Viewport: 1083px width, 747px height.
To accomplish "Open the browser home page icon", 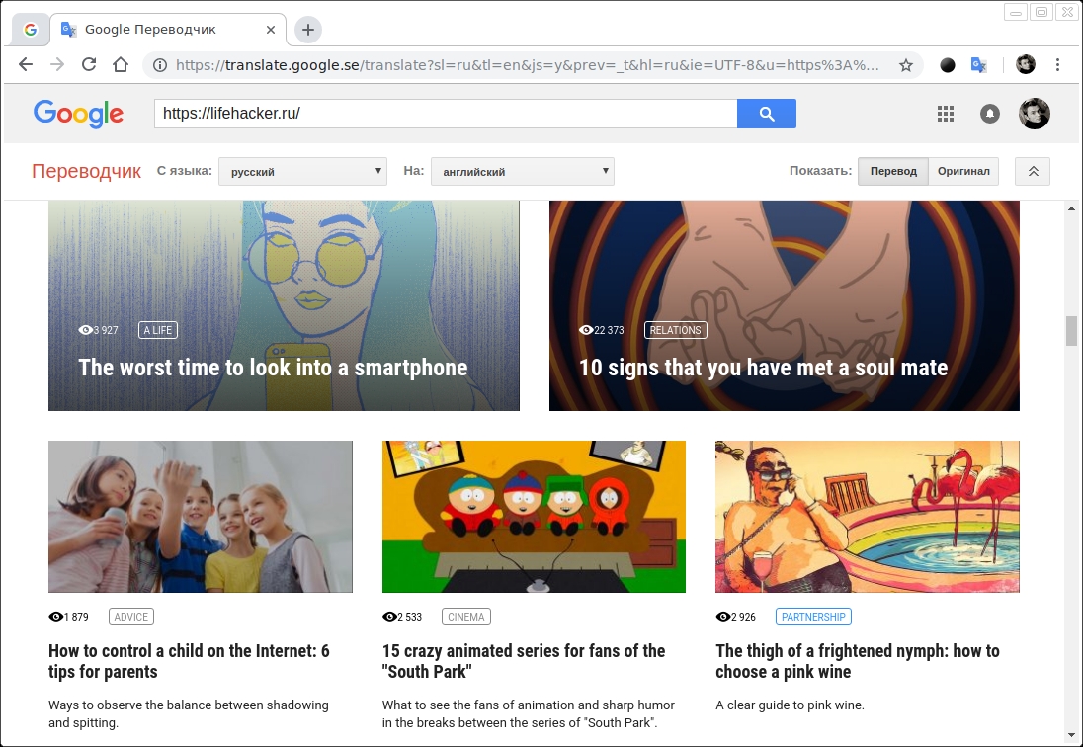I will [121, 65].
